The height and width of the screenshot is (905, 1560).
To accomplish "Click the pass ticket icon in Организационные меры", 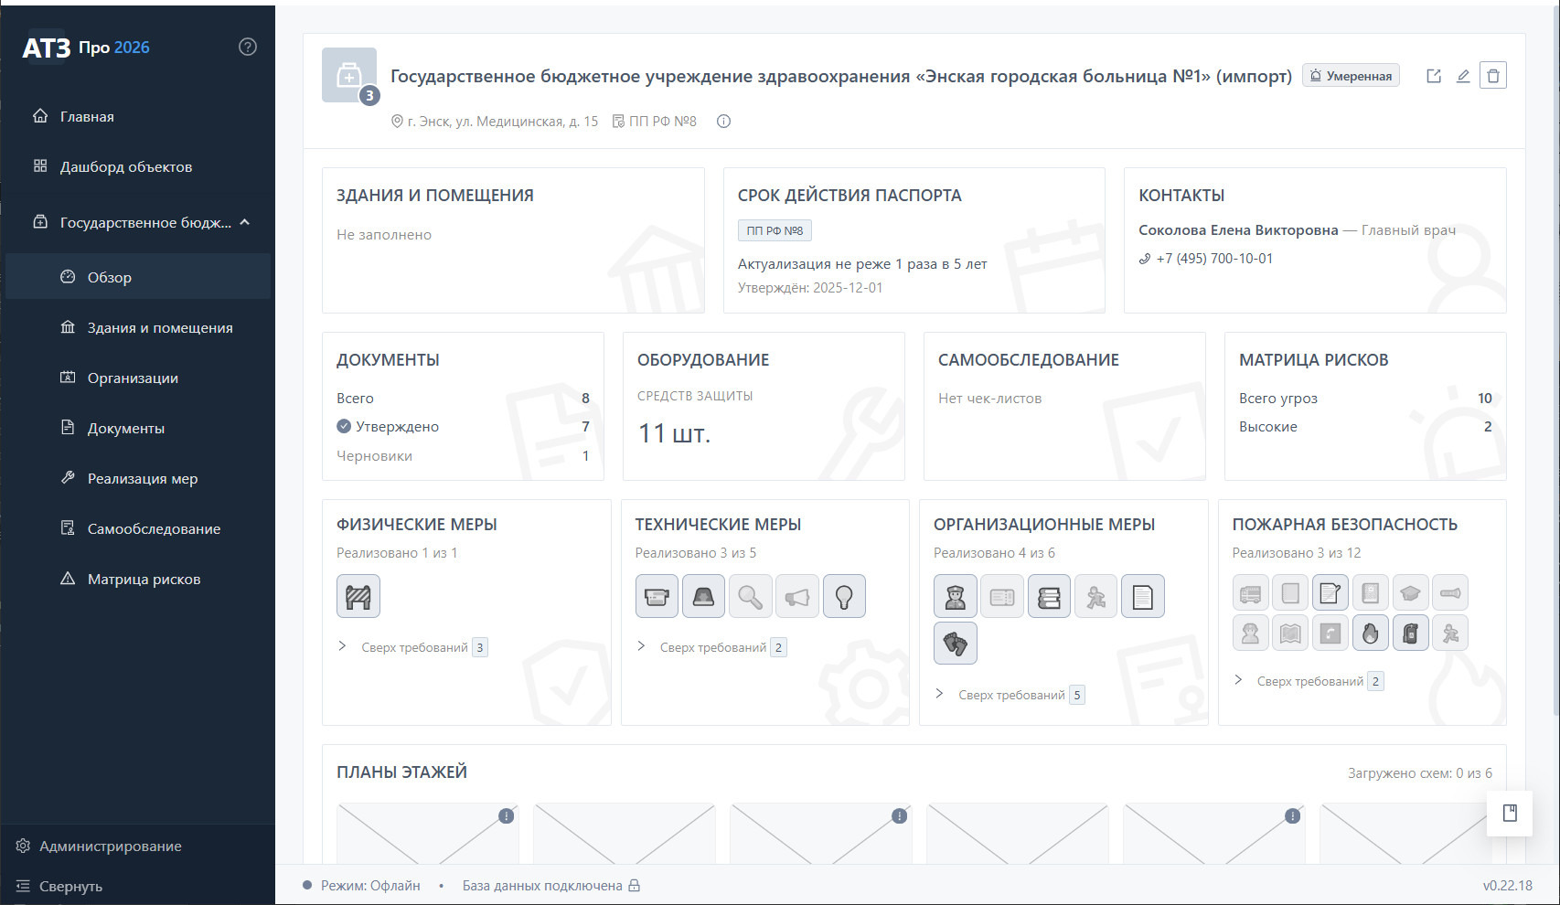I will (x=1002, y=597).
